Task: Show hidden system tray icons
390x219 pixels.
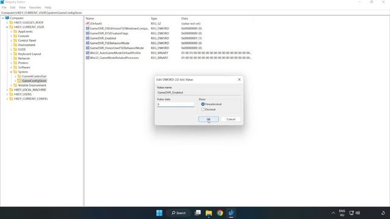Action: click(333, 213)
